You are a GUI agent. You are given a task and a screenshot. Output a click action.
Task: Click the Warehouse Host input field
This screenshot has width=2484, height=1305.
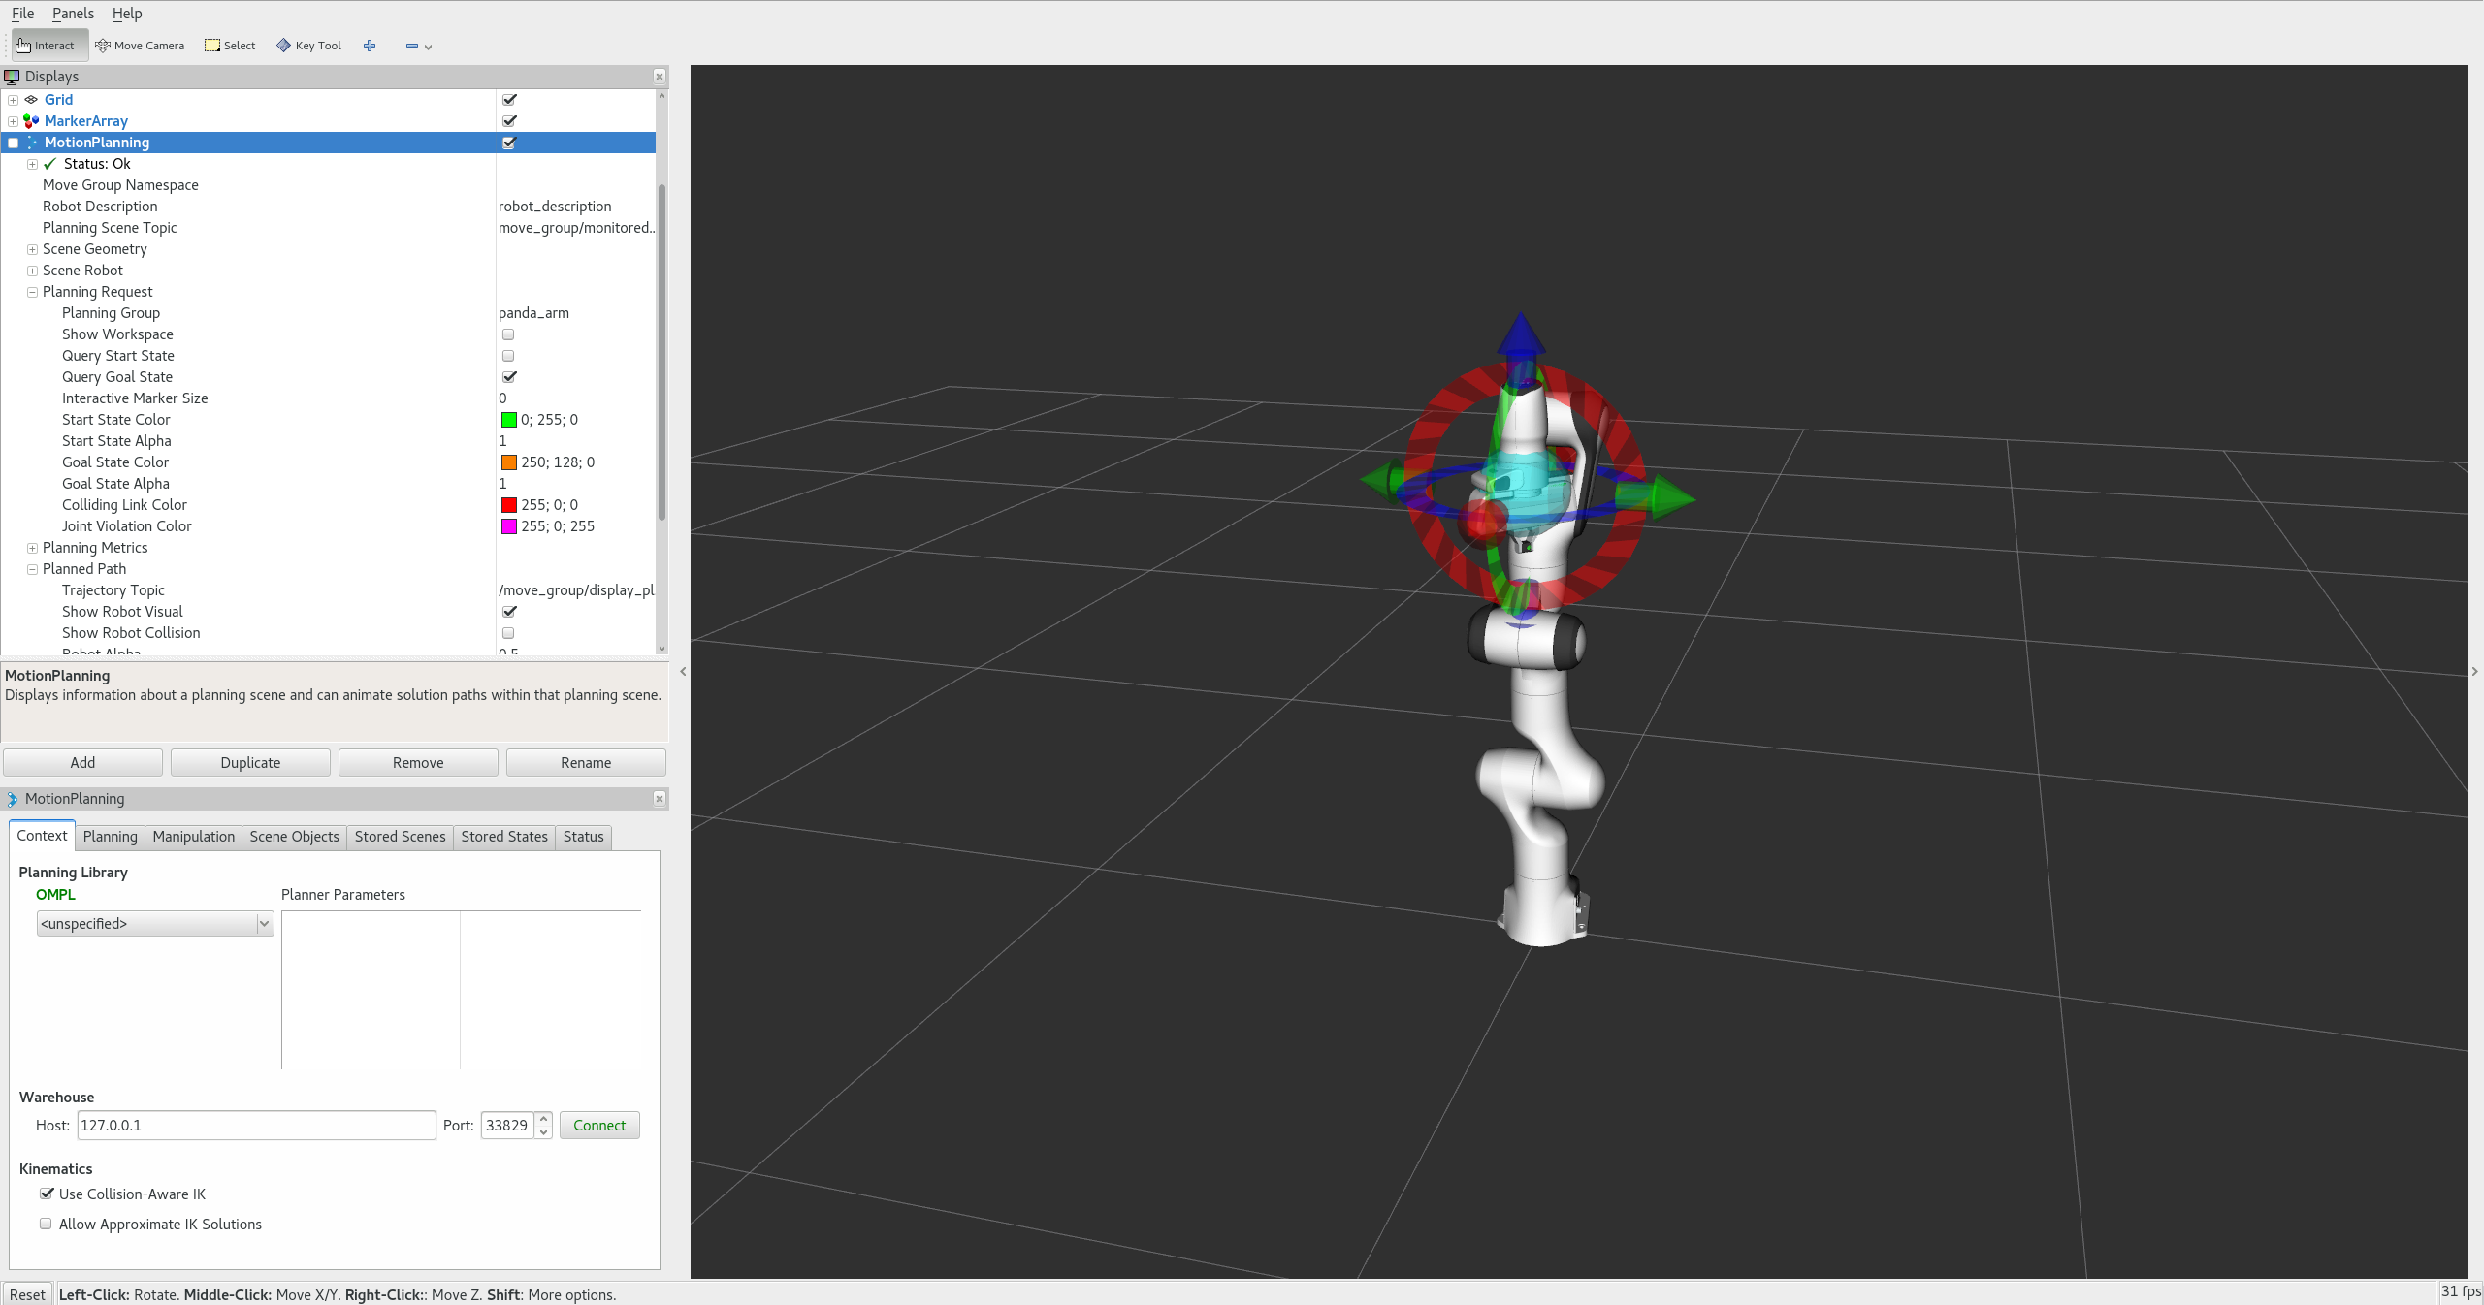[256, 1126]
